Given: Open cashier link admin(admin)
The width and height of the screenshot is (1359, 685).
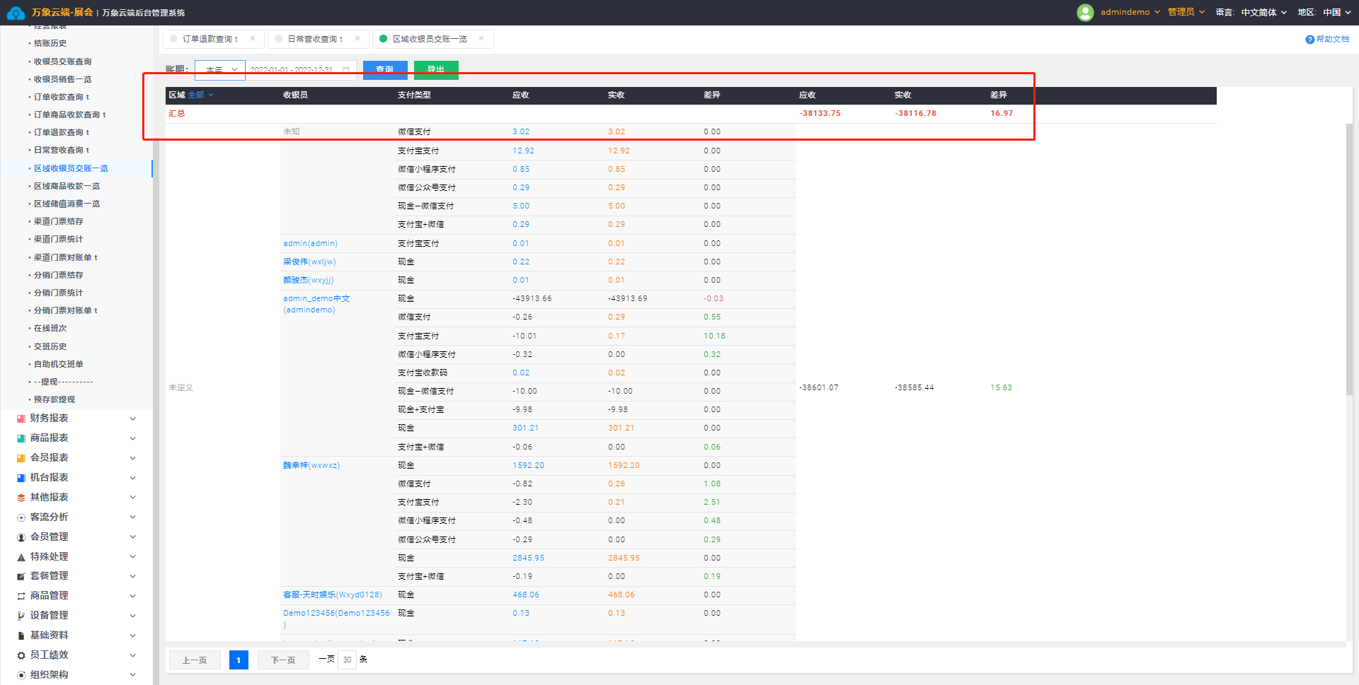Looking at the screenshot, I should pyautogui.click(x=310, y=243).
